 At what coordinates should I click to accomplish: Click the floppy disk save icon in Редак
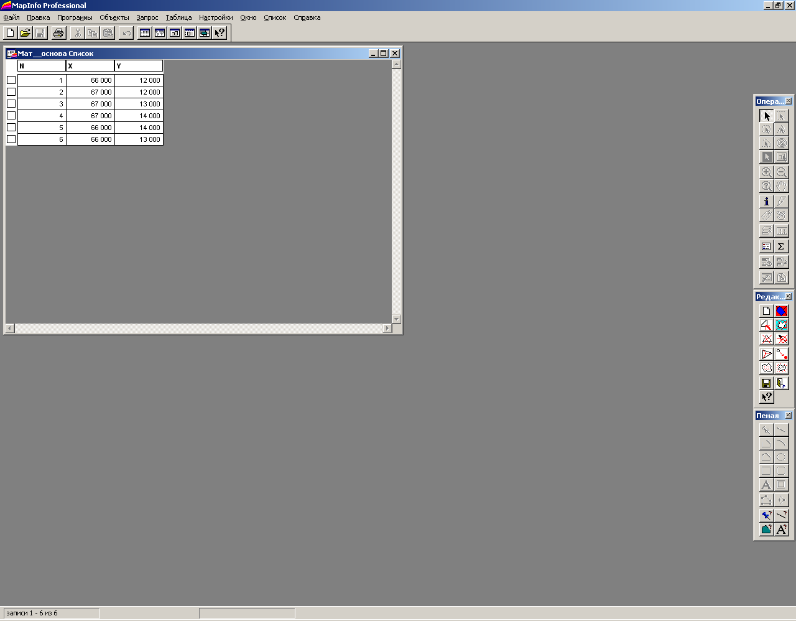[766, 383]
